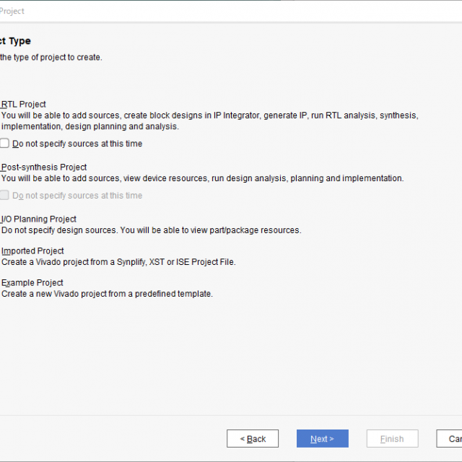Click the "Do not specify sources" label under RTL Project
Viewport: 462px width, 462px height.
(x=77, y=144)
